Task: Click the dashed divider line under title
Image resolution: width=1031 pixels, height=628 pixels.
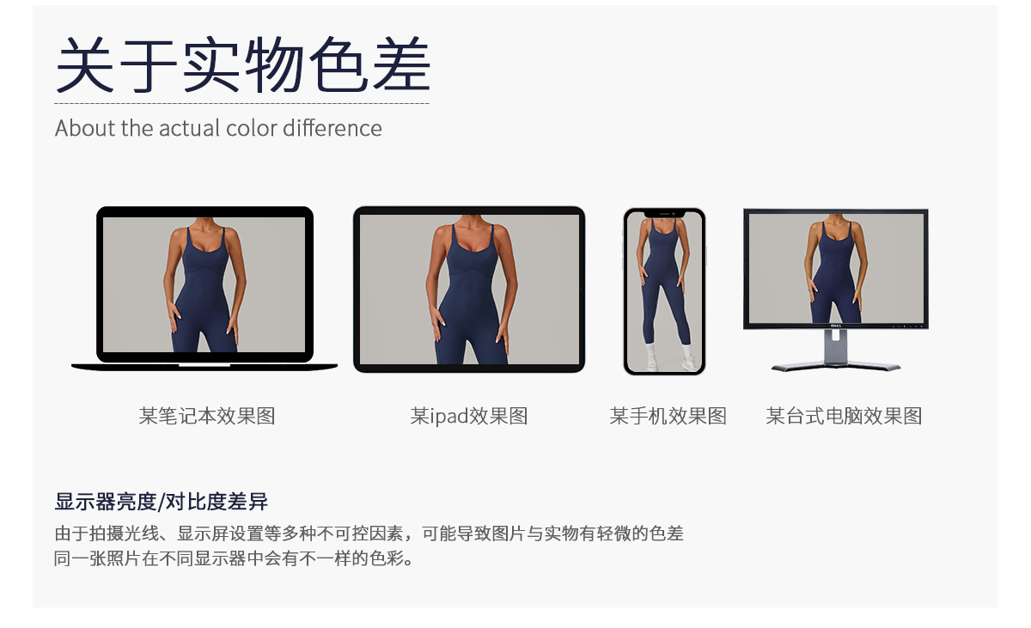Action: [x=242, y=103]
